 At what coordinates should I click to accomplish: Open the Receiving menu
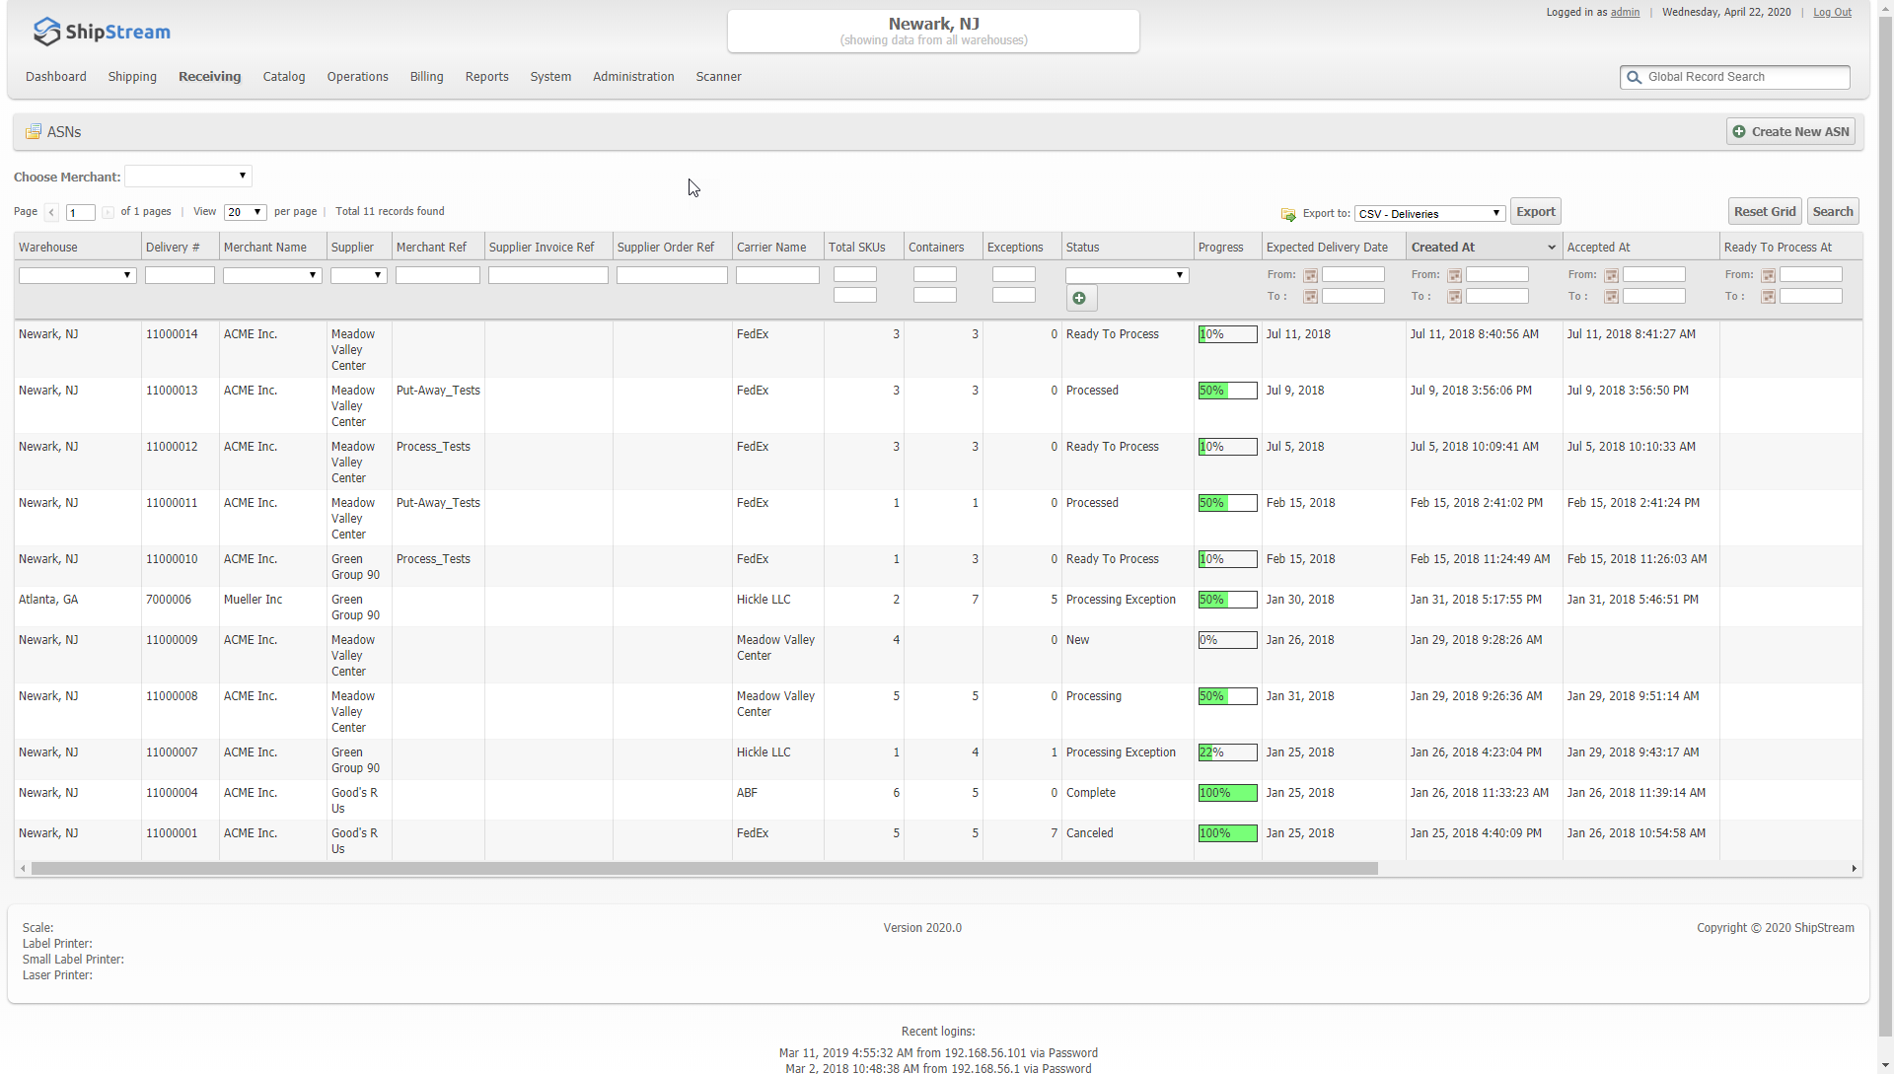[x=209, y=77]
